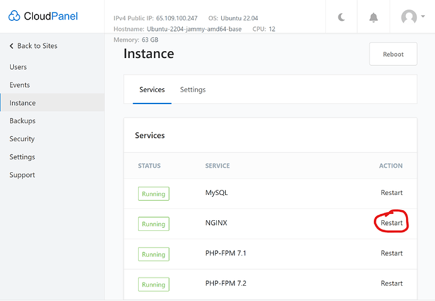Click the Instance page heading
The image size is (435, 301).
pos(149,54)
